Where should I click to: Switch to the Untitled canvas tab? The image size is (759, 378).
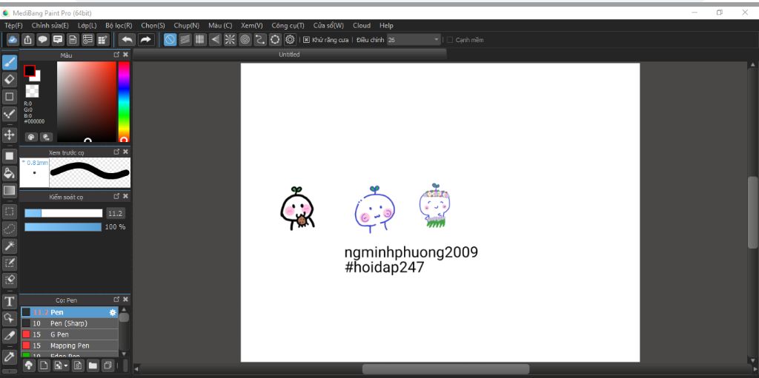pyautogui.click(x=290, y=55)
